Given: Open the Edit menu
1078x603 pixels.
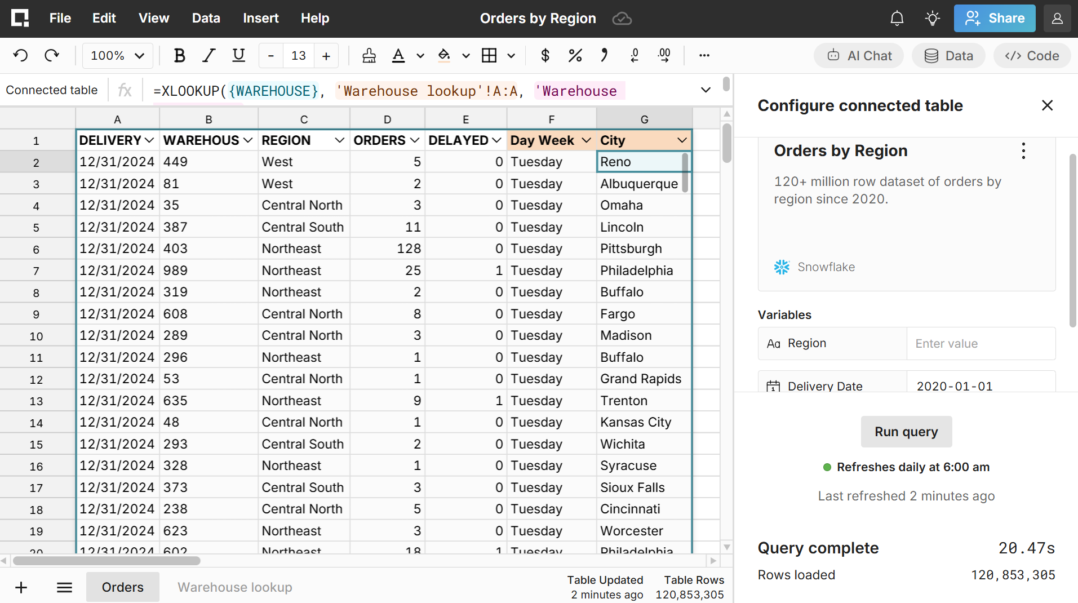Looking at the screenshot, I should click(104, 18).
